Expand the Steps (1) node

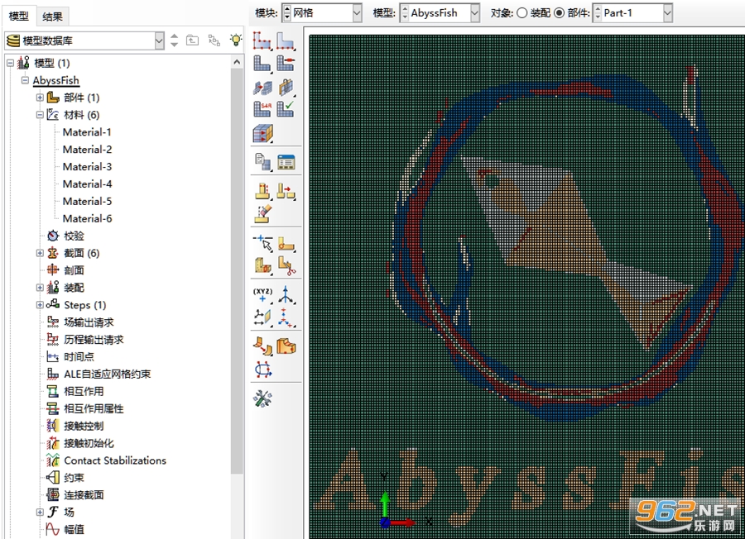coord(40,304)
